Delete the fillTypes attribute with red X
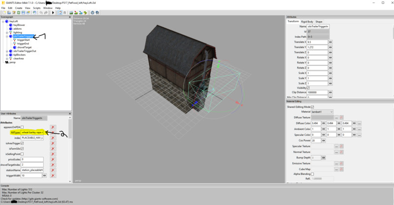The width and height of the screenshot is (394, 205). coord(53,132)
